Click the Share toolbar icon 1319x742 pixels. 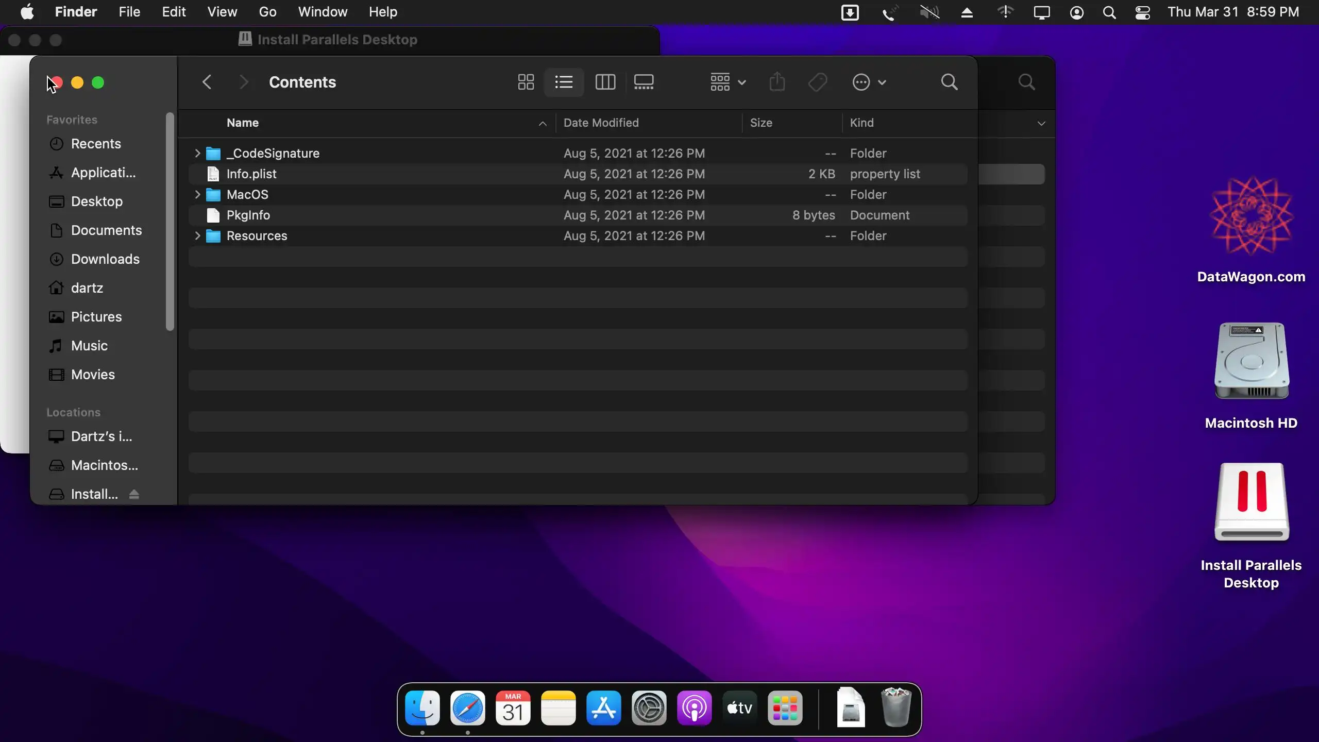777,82
